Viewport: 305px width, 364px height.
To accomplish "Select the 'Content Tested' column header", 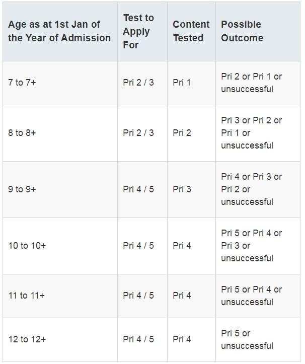I will (191, 31).
